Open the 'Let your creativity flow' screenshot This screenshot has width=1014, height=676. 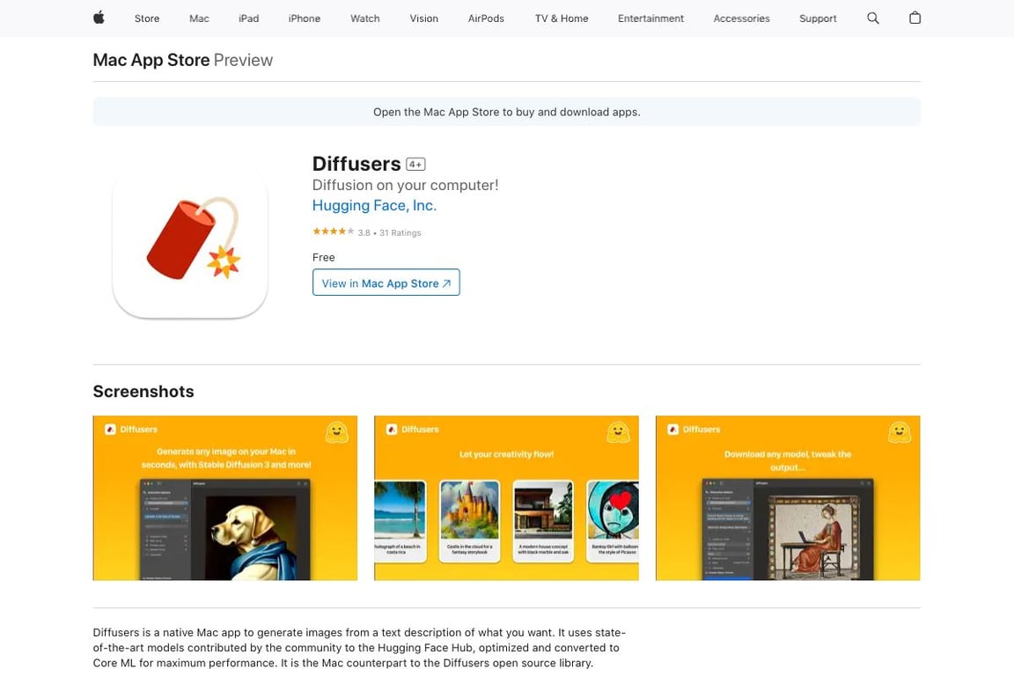506,498
